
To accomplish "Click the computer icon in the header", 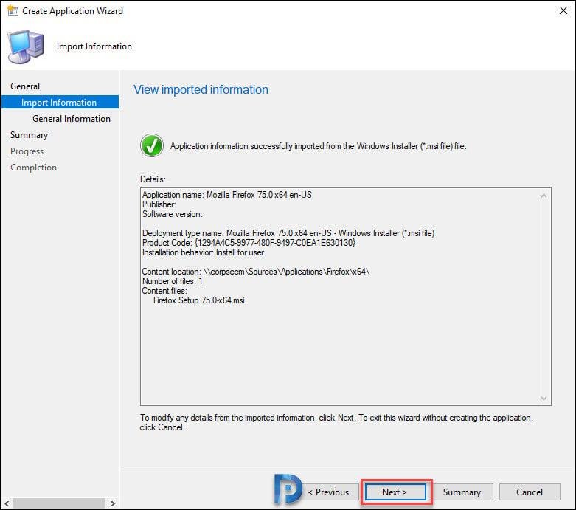I will [26, 47].
